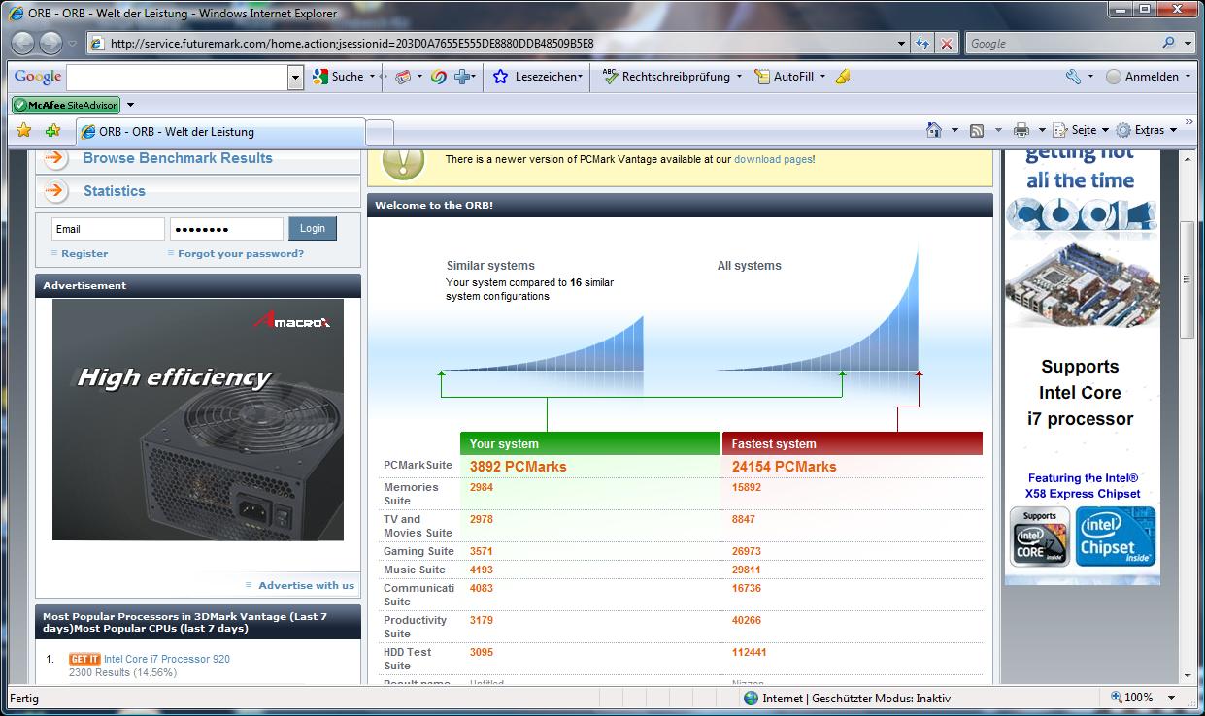Open the download pages link
Image resolution: width=1205 pixels, height=716 pixels.
[773, 159]
